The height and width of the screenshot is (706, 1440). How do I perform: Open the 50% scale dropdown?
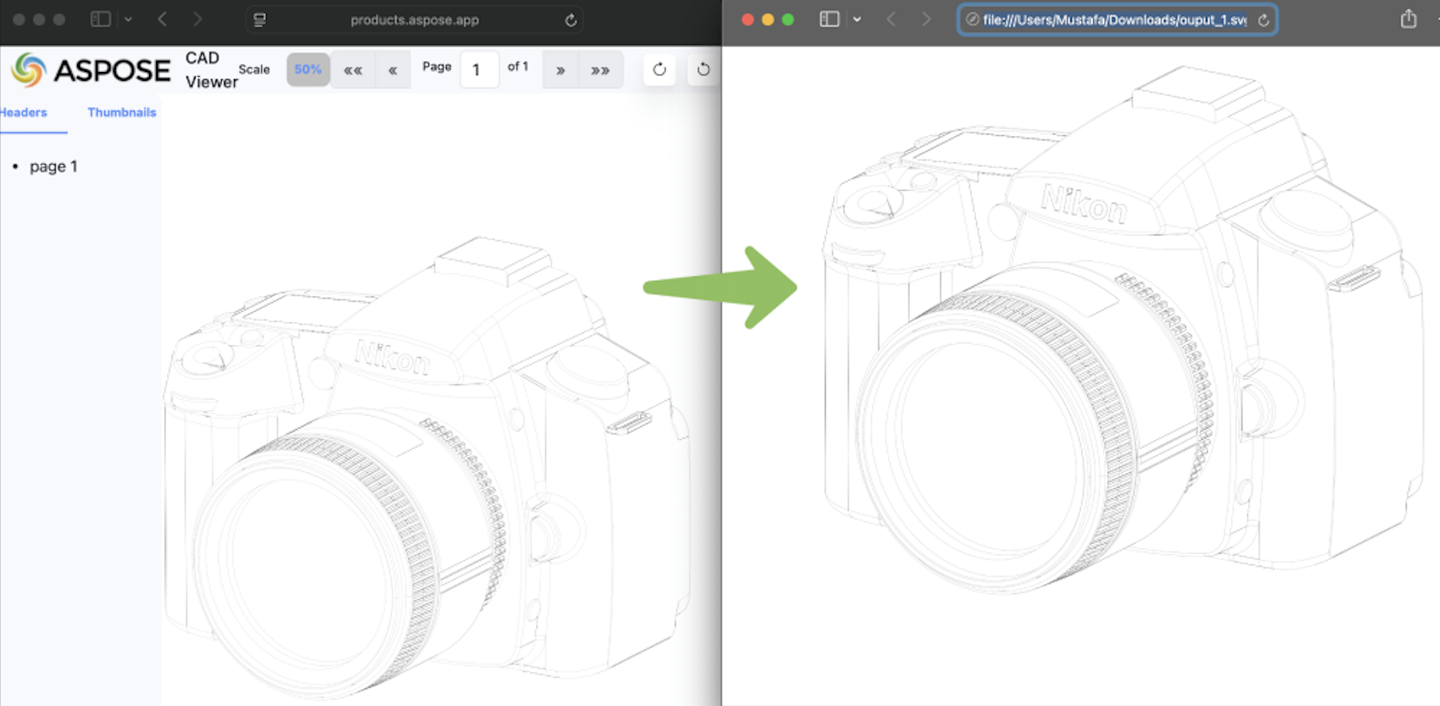point(308,70)
